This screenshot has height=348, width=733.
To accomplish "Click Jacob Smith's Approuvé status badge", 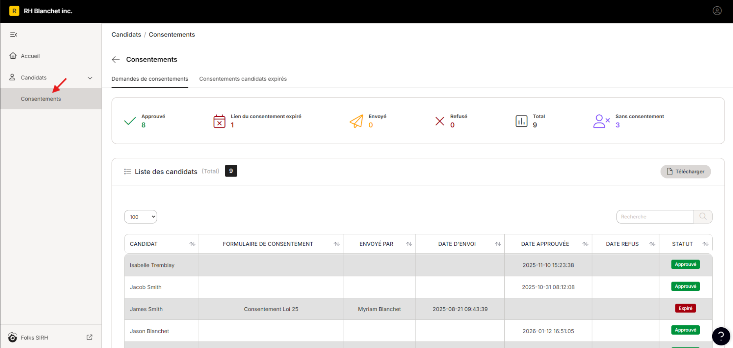I will [x=686, y=286].
